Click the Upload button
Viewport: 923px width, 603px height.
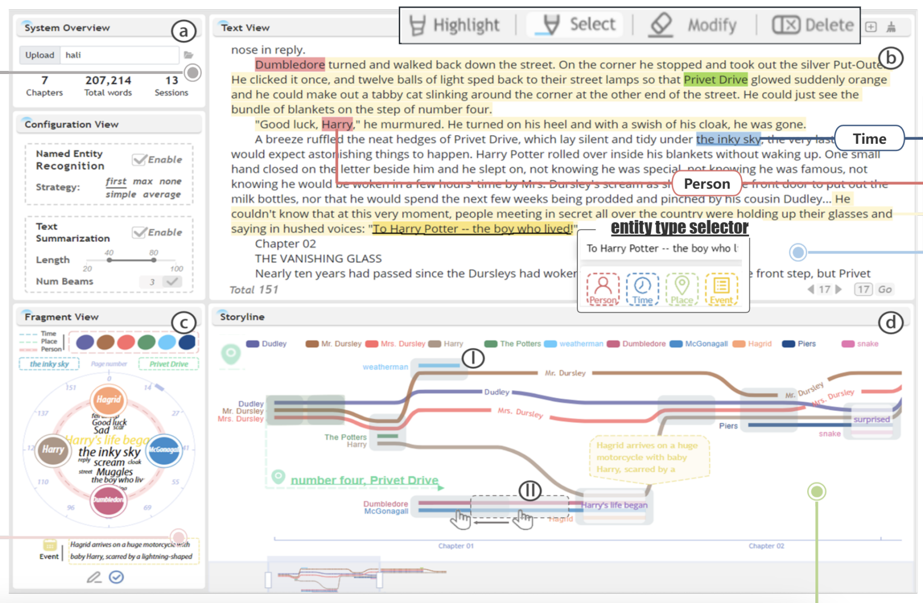click(x=40, y=55)
